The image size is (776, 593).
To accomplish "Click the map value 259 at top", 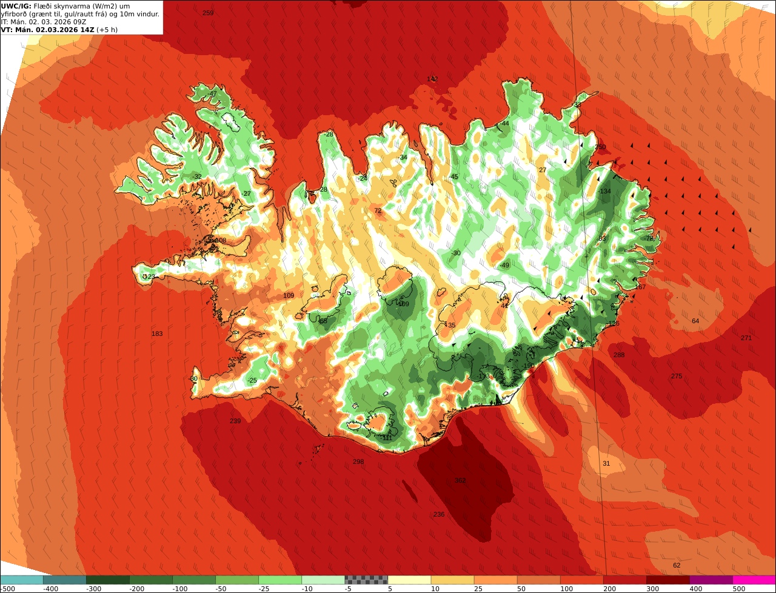I will point(208,13).
